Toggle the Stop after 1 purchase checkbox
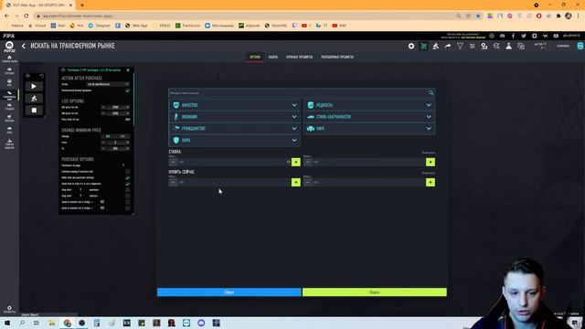This screenshot has height=329, width=585. coord(128,190)
